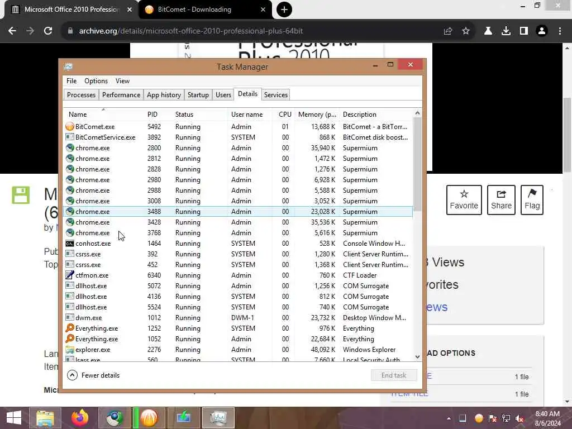Click the Task Manager vertical scrollbar thumb
Image resolution: width=572 pixels, height=429 pixels.
(x=417, y=164)
